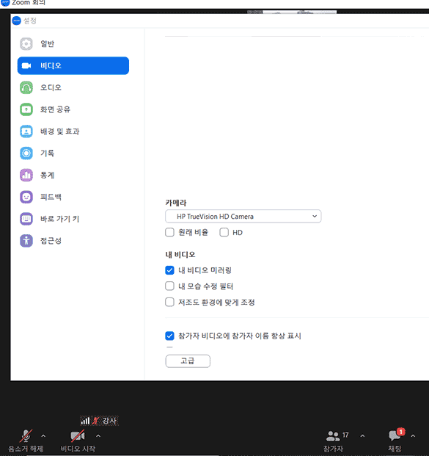Click the signal strength bars icon
This screenshot has width=429, height=456.
click(85, 421)
